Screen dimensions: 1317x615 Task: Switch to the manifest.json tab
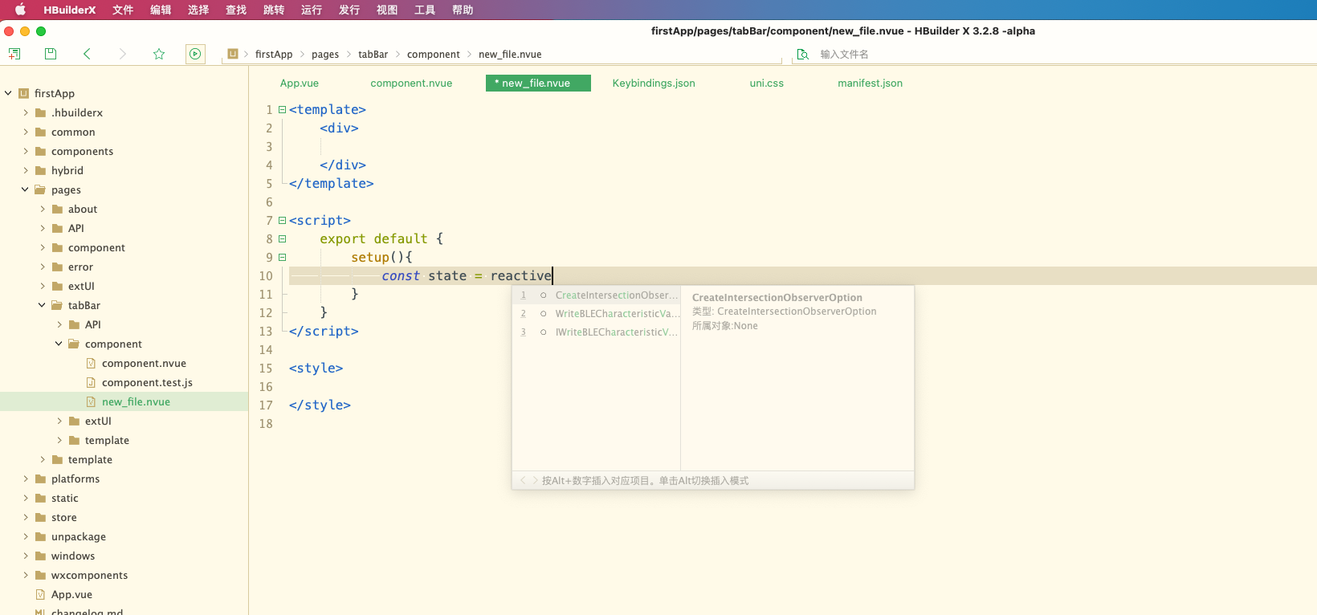tap(870, 83)
